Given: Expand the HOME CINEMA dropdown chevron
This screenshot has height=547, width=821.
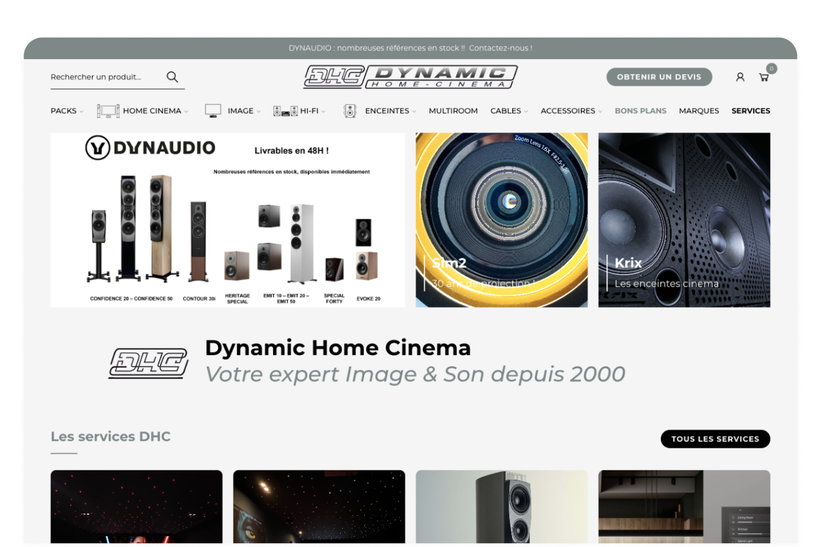Looking at the screenshot, I should click(186, 112).
